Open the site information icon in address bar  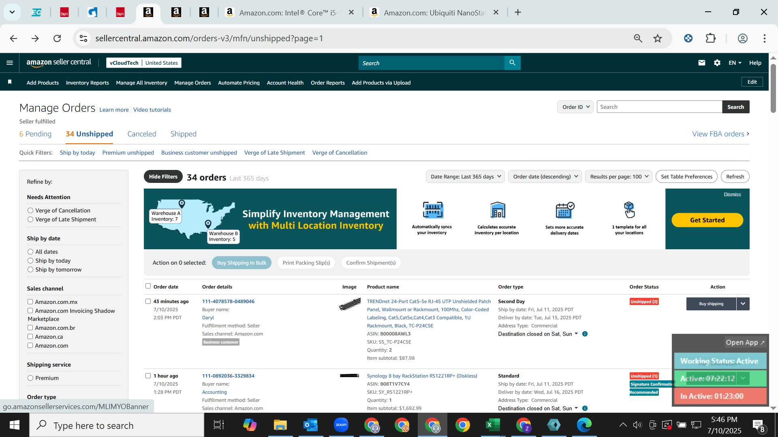83,38
